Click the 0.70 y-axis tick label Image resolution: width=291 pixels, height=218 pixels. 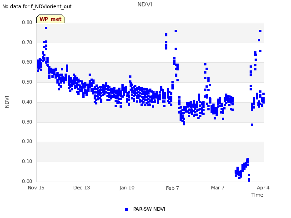pos(27,42)
